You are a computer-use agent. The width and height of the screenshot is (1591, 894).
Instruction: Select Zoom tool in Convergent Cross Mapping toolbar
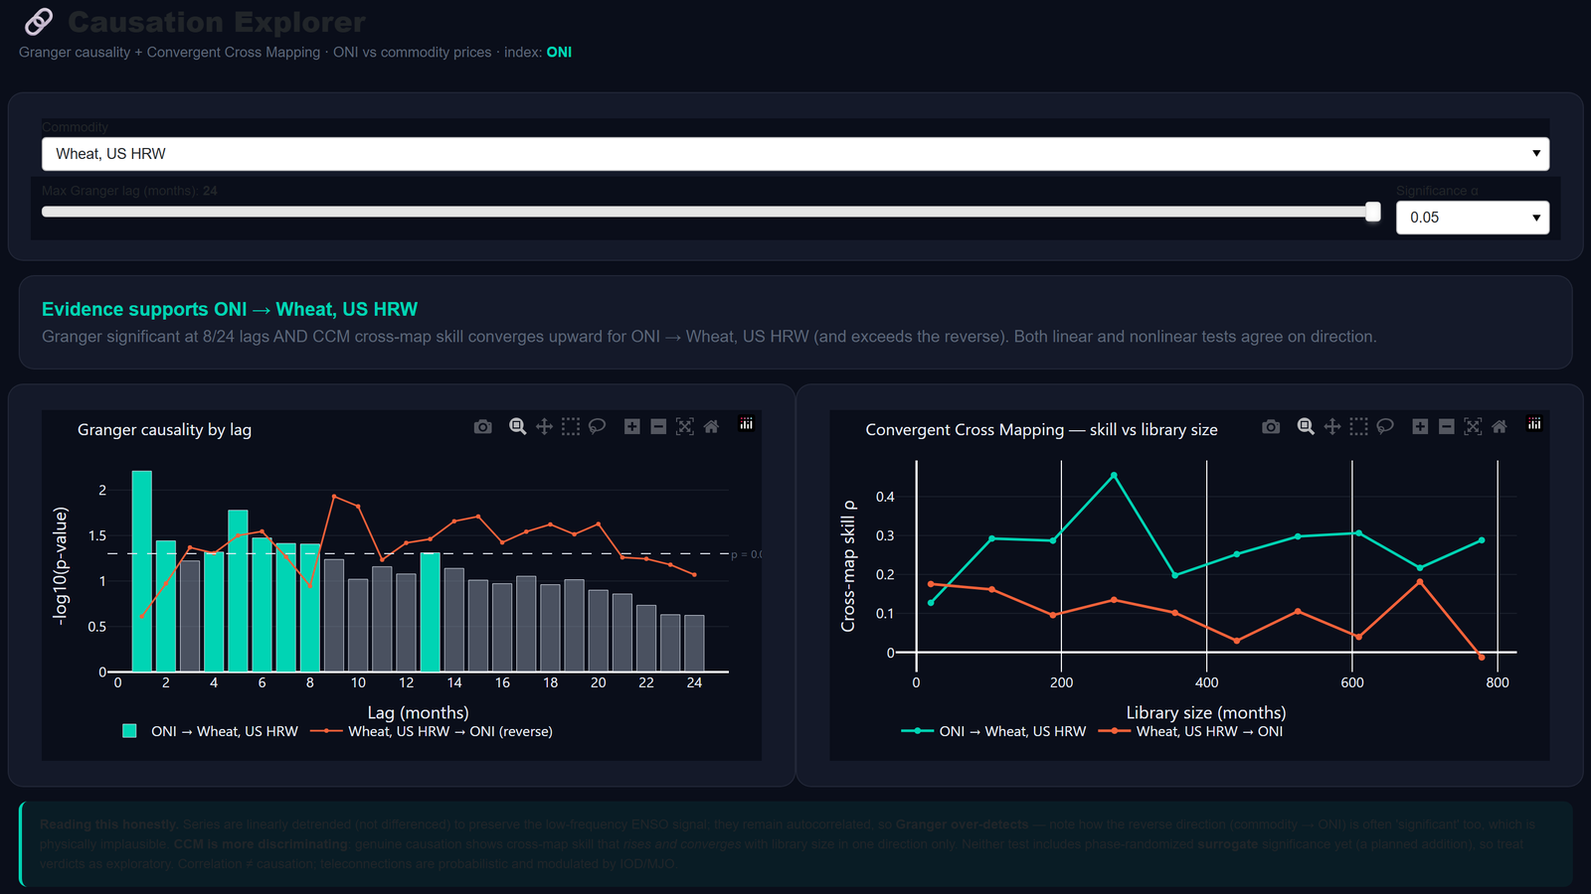pyautogui.click(x=1306, y=426)
